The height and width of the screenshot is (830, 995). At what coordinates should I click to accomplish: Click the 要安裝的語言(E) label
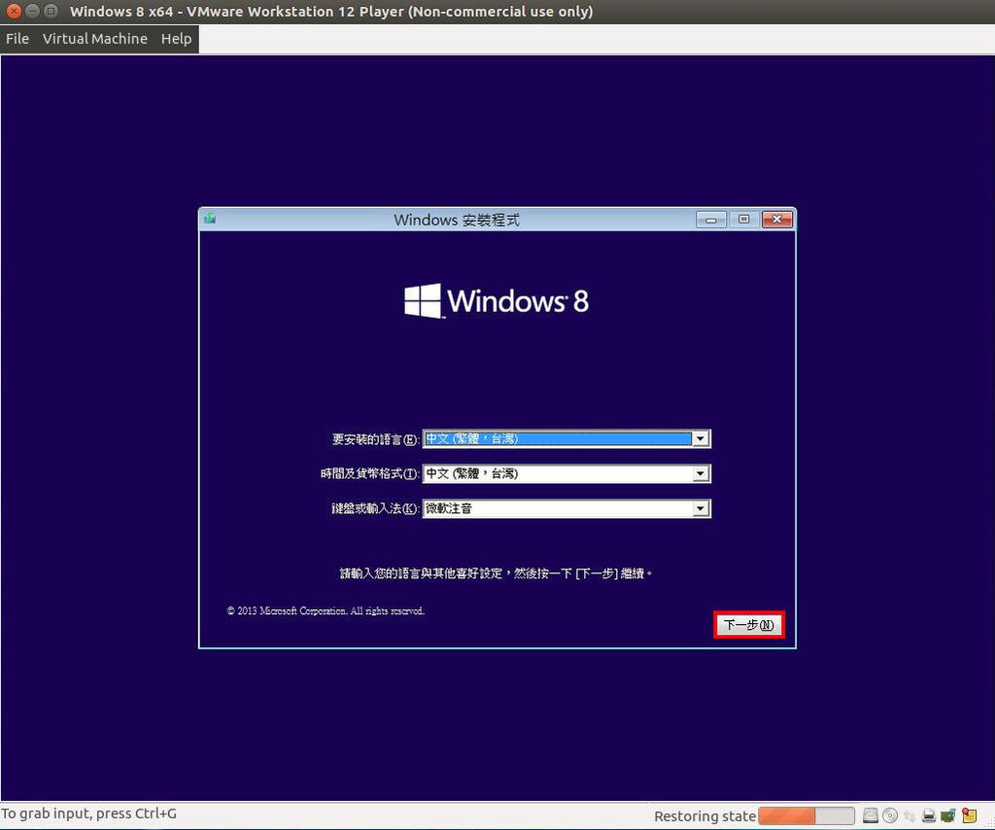(x=375, y=439)
